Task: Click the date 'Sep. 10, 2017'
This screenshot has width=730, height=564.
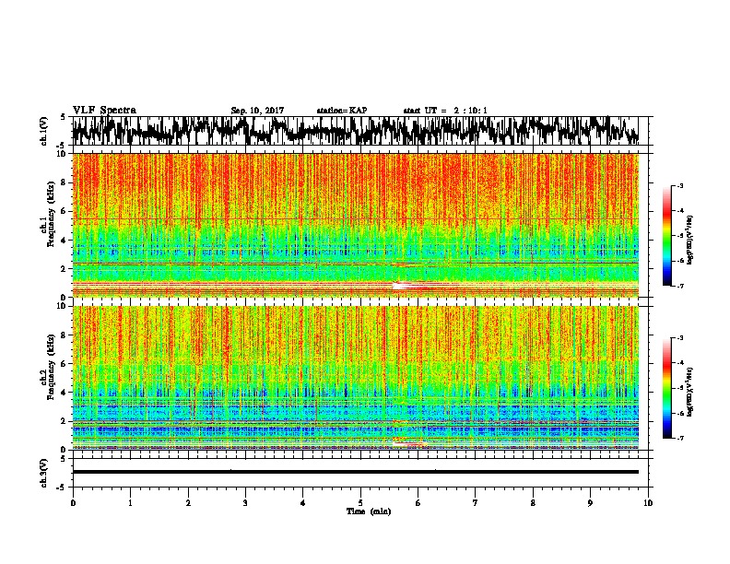Action: (x=257, y=111)
